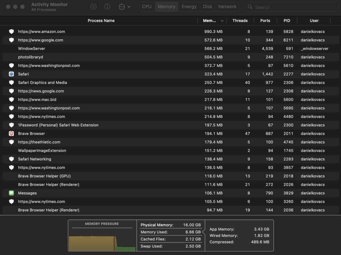Image resolution: width=341 pixels, height=255 pixels.
Task: Expand the chevron beside the ellipsis icon
Action: click(129, 7)
